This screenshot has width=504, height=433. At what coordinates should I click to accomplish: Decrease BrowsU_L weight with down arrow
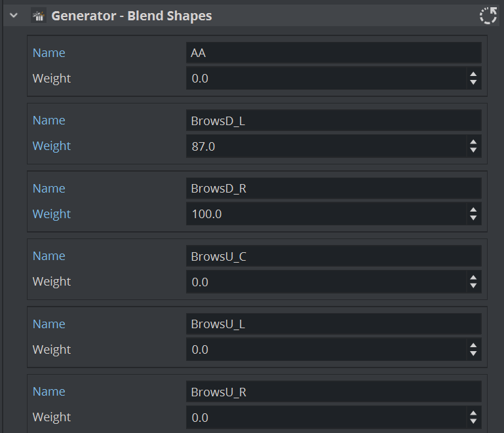(473, 354)
